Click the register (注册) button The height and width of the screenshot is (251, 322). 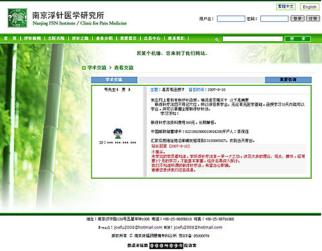click(313, 19)
